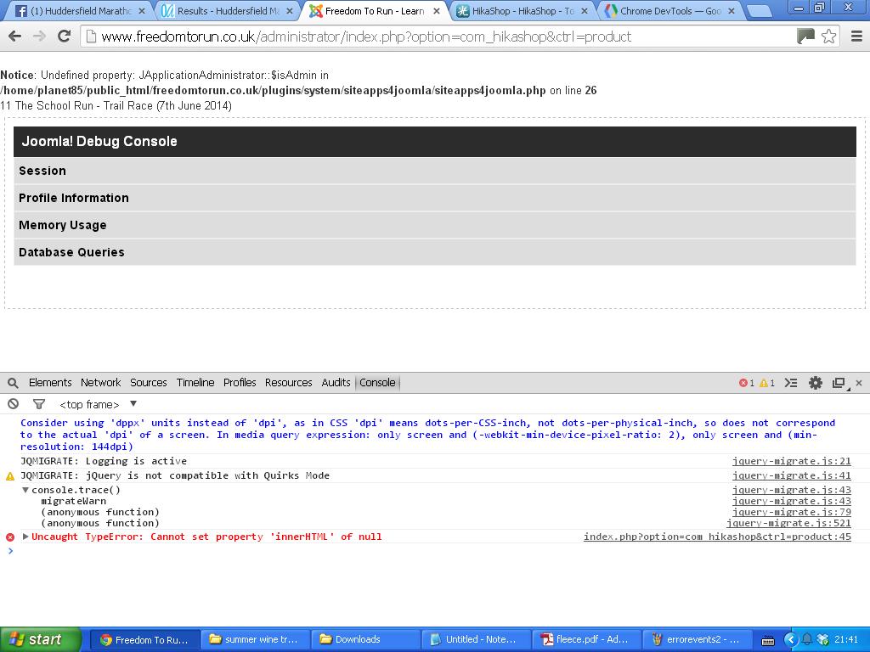The height and width of the screenshot is (652, 870).
Task: Reload the page with refresh icon
Action: pos(65,37)
